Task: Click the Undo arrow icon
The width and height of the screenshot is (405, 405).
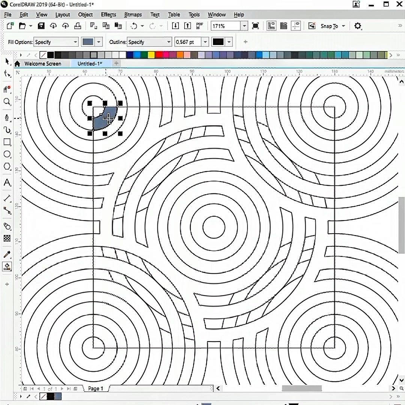Action: pyautogui.click(x=134, y=26)
